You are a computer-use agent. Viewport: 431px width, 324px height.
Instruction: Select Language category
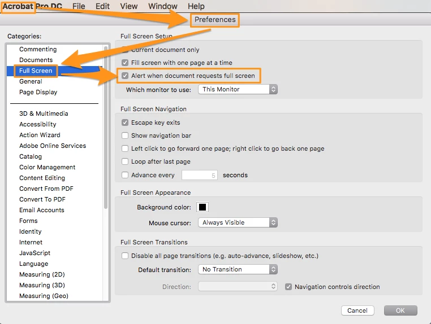[33, 264]
